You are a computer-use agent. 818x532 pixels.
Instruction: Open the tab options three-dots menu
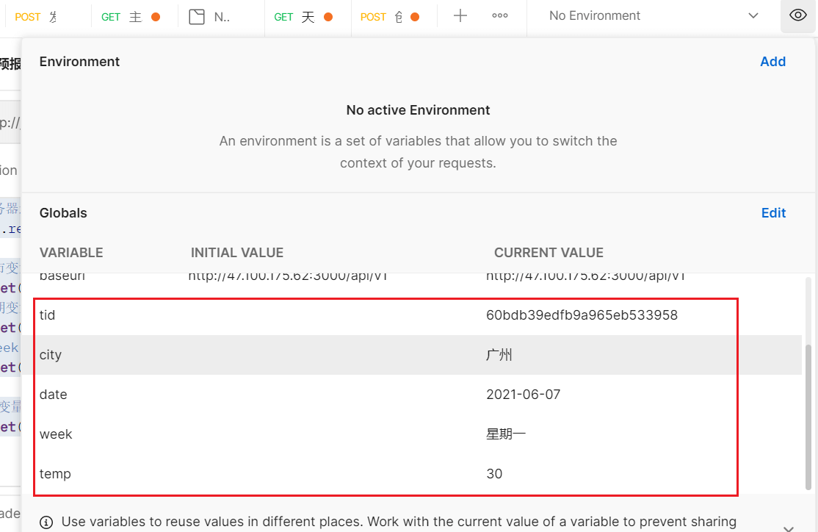500,16
